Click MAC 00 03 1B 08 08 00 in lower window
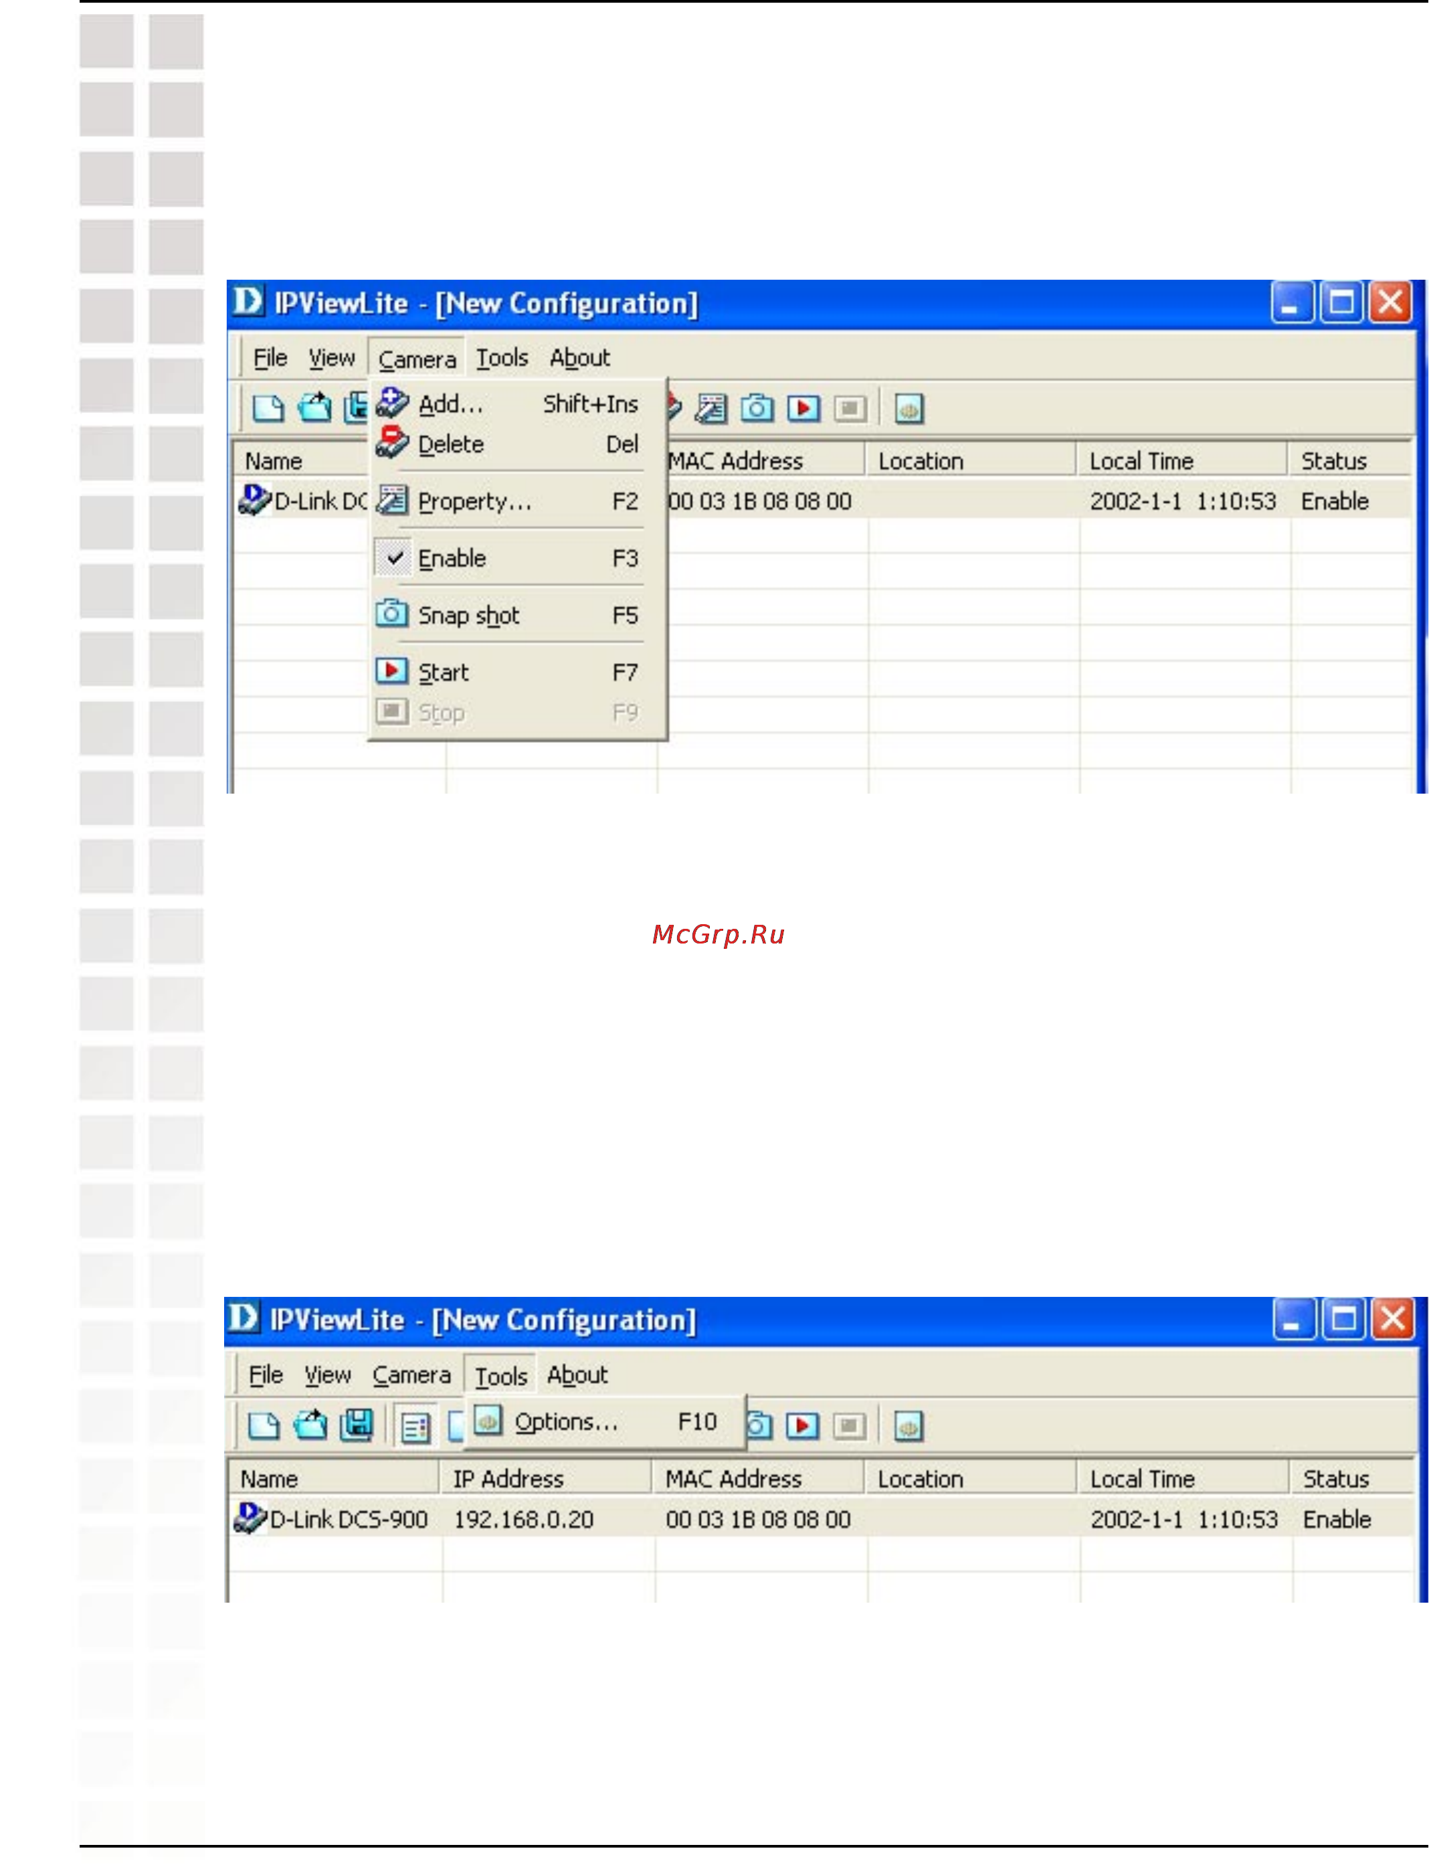1429x1867 pixels. coord(758,1519)
